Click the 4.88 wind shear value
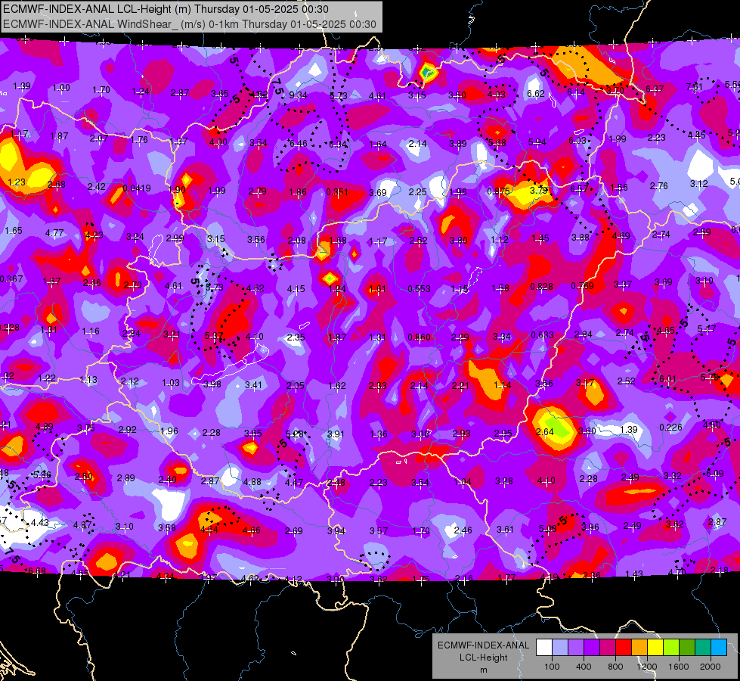This screenshot has width=740, height=681. coord(252,482)
